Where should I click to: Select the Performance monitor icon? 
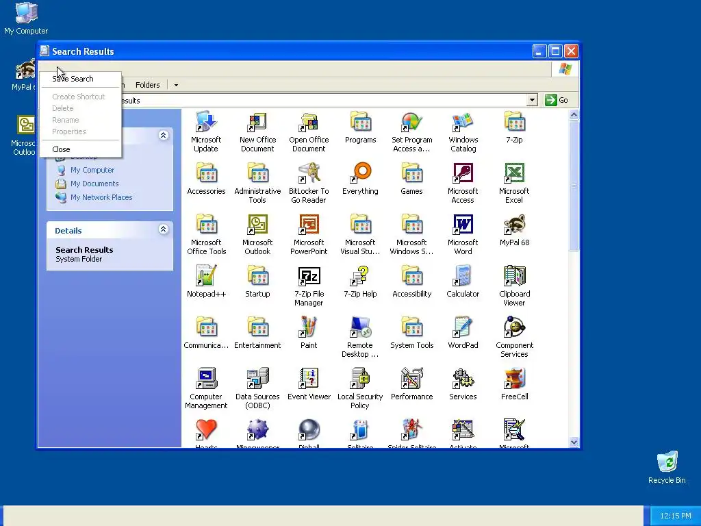[x=411, y=385]
